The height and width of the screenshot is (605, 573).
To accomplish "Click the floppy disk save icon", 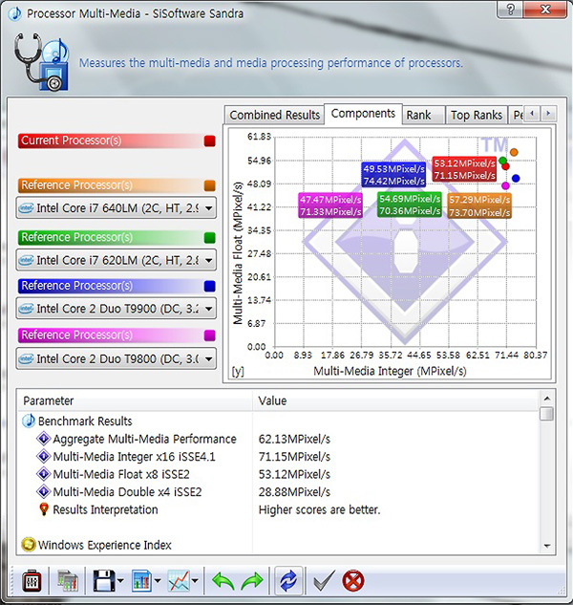I will (x=104, y=581).
